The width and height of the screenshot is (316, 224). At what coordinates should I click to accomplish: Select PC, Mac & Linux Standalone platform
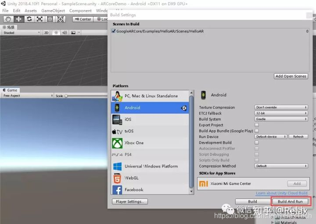(x=150, y=96)
